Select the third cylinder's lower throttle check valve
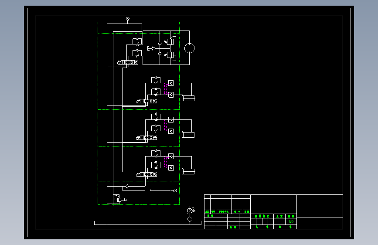Image resolution: width=378 pixels, height=245 pixels. [x=156, y=165]
